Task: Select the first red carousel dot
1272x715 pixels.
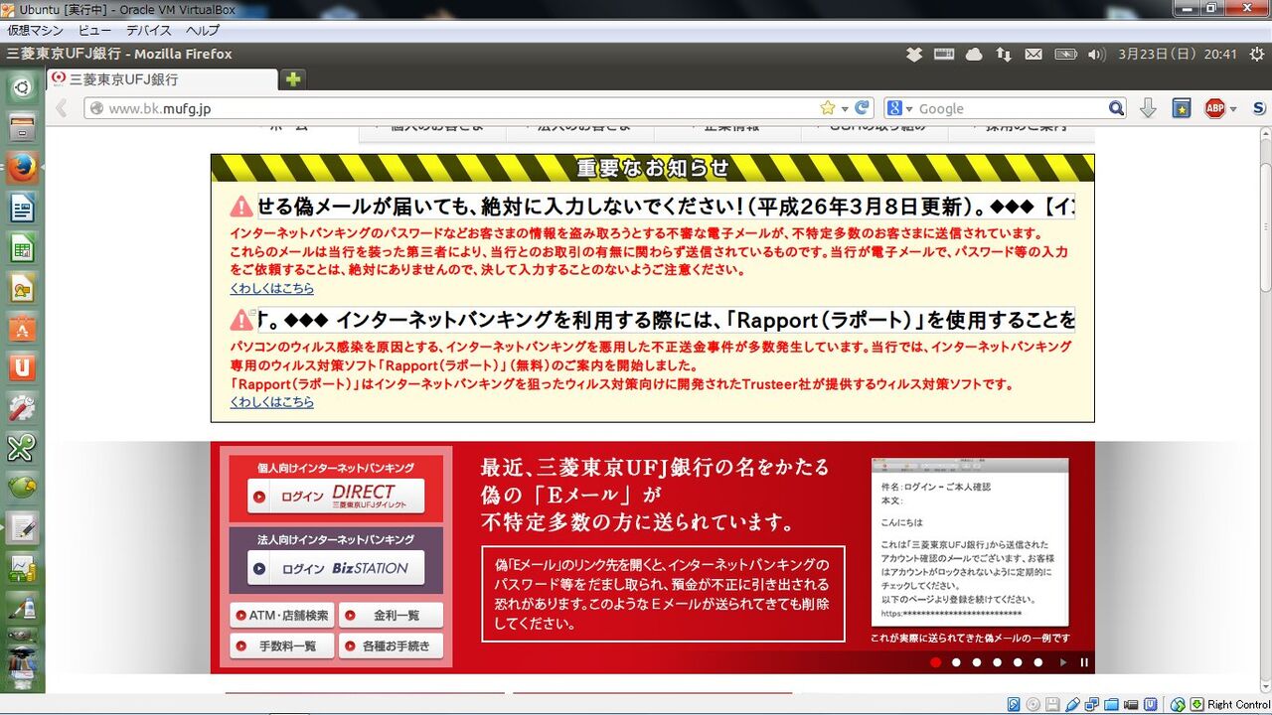Action: [935, 662]
